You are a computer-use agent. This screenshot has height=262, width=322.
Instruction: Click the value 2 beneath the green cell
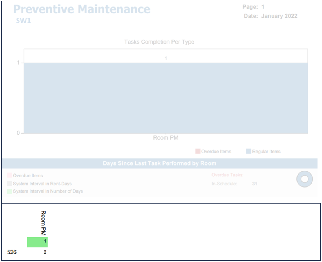(45, 252)
